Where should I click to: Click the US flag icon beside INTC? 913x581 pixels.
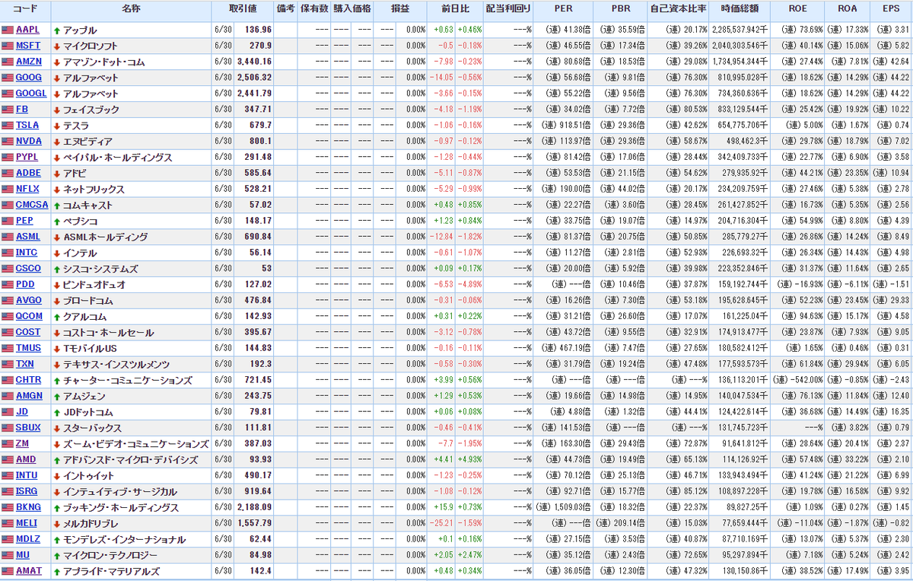(8, 253)
